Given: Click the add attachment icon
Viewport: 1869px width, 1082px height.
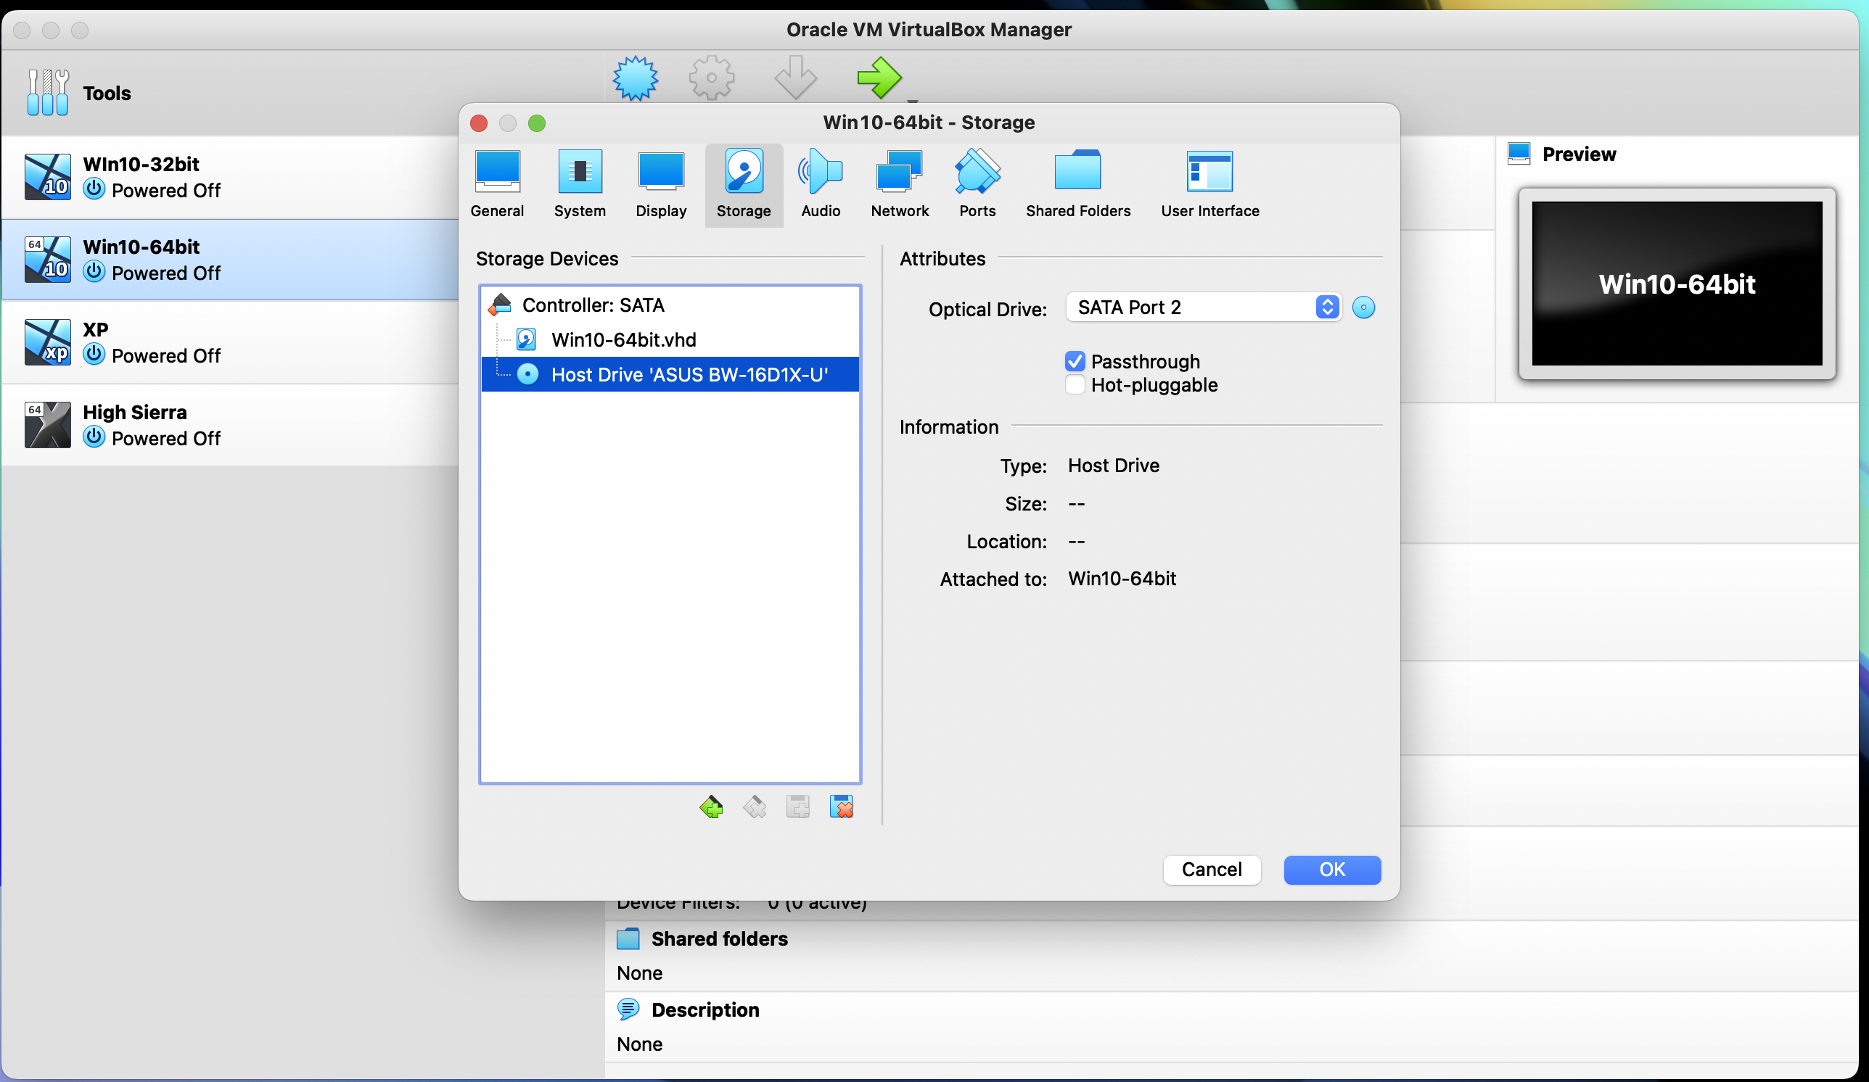Looking at the screenshot, I should [798, 806].
